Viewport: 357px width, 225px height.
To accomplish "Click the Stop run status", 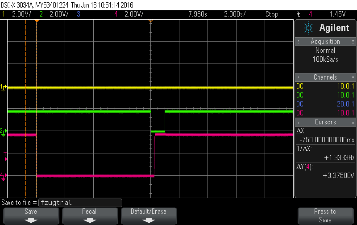I will (272, 14).
